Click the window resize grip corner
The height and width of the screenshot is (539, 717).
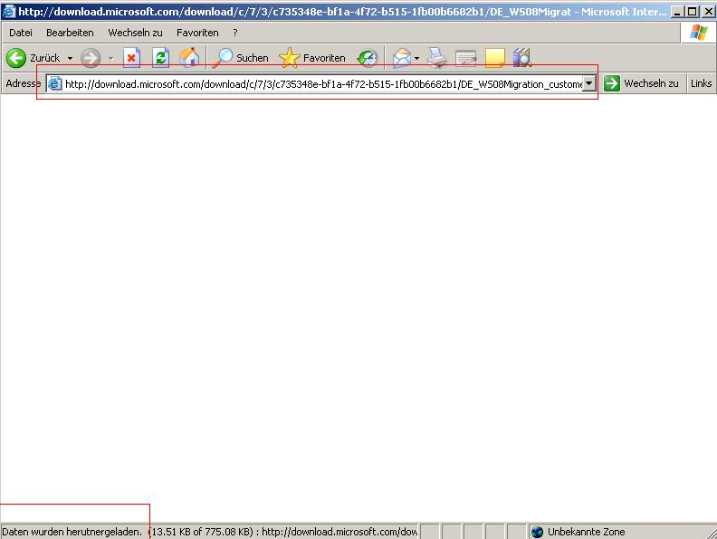coord(712,533)
